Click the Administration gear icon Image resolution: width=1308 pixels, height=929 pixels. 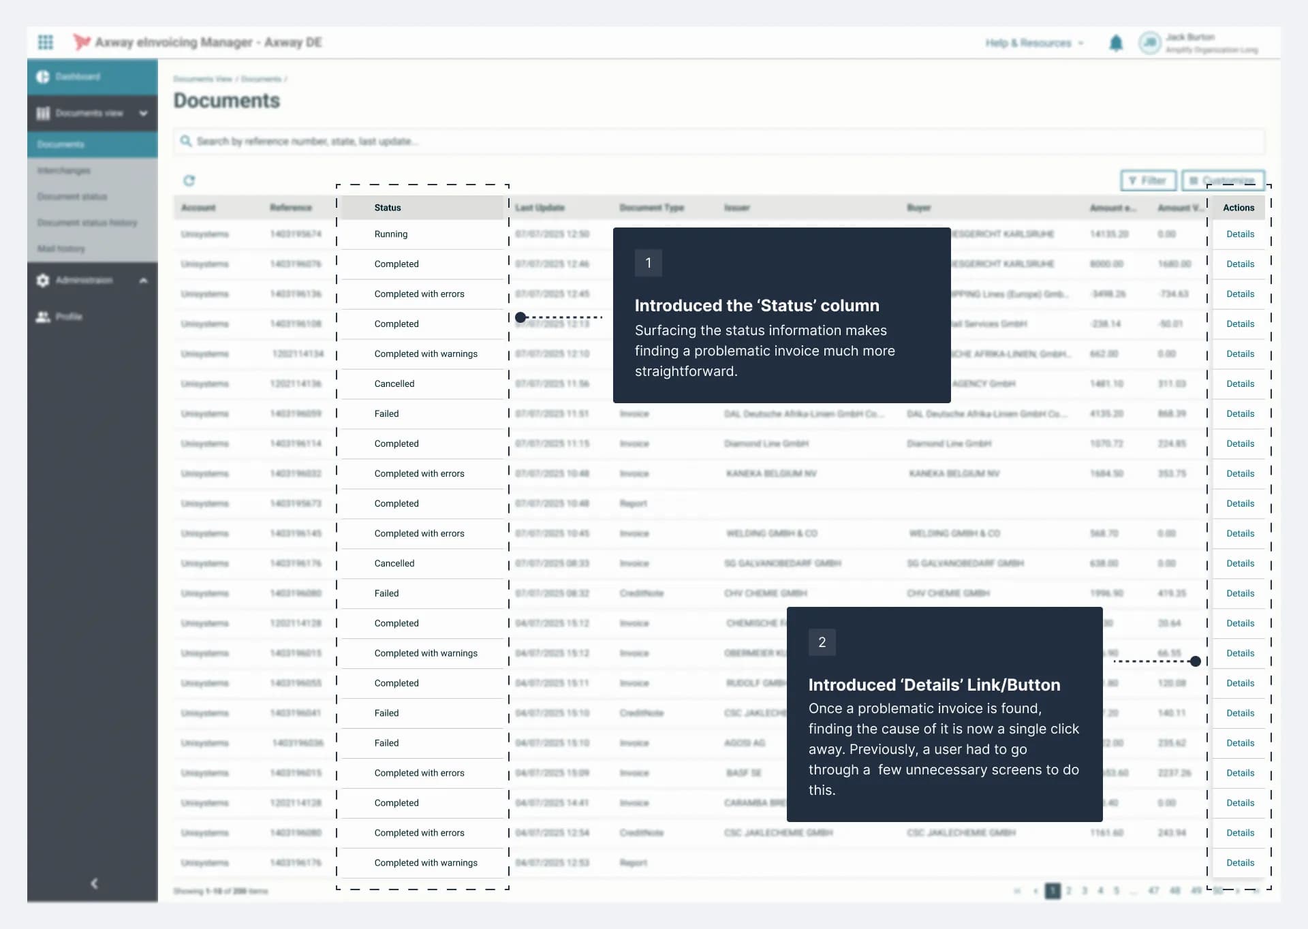click(x=43, y=281)
